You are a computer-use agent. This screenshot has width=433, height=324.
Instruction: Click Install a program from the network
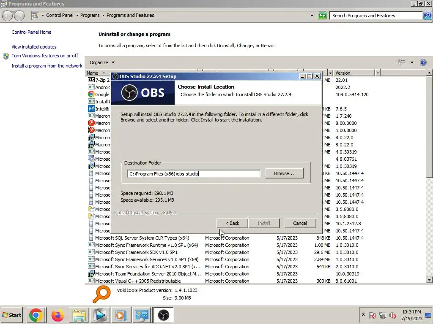[47, 66]
